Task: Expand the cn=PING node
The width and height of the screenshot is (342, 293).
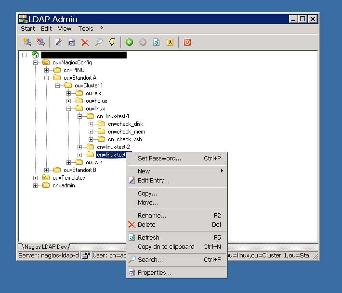Action: [46, 70]
